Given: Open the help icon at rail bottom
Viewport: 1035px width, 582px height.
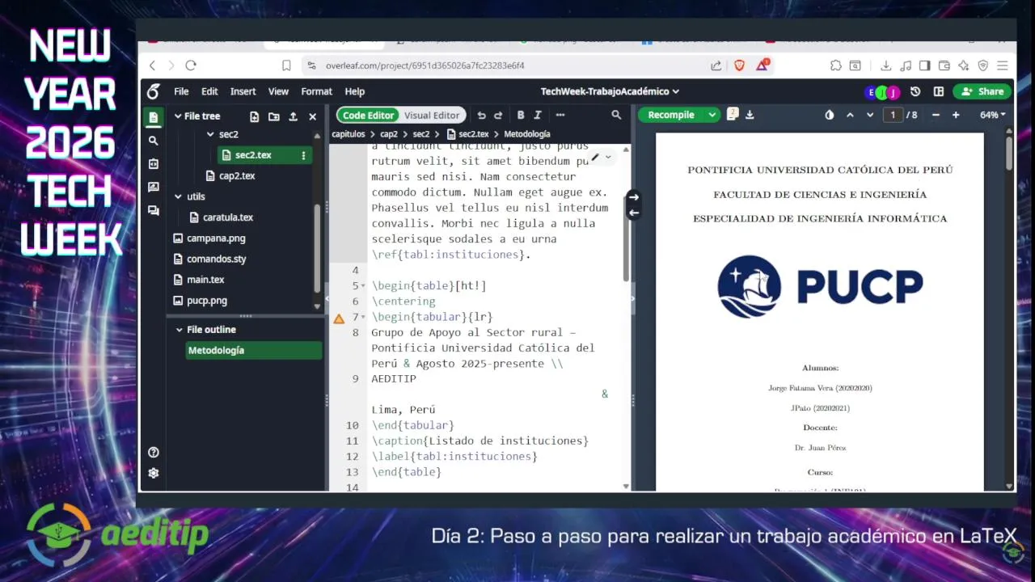Looking at the screenshot, I should coord(154,453).
